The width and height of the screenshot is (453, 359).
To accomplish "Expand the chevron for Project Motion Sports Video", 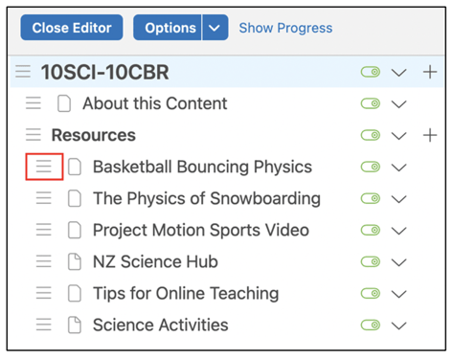I will pos(398,231).
